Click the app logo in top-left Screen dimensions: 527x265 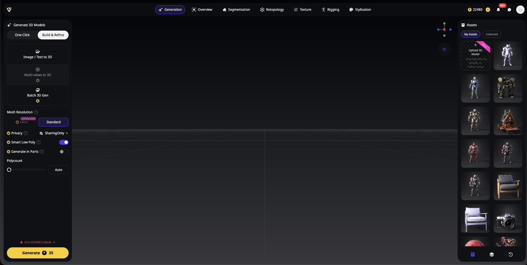coord(9,10)
